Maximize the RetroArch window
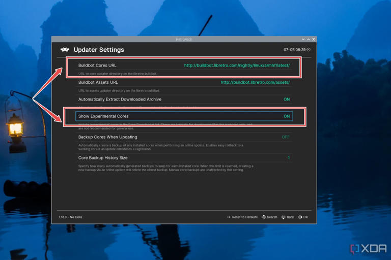The image size is (391, 260). (x=309, y=39)
